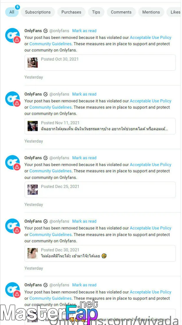The image size is (182, 325).
Task: Click the OnlyFans avatar on the Dec 25 notification
Action: point(12,162)
